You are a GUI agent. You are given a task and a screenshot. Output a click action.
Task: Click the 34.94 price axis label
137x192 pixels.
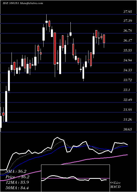pos(127,60)
